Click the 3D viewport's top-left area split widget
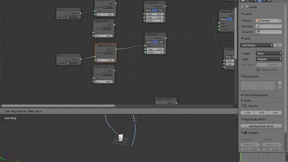 pos(1,121)
